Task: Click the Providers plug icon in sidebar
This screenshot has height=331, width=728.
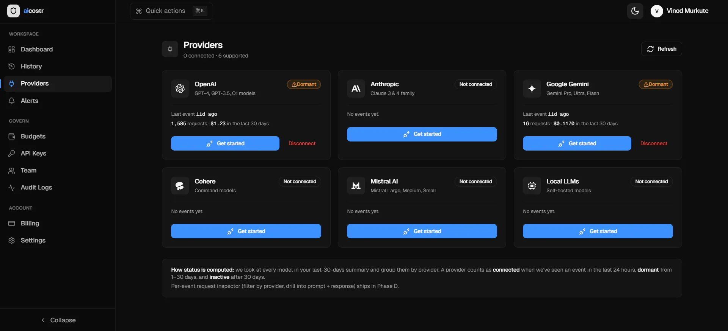Action: (12, 84)
